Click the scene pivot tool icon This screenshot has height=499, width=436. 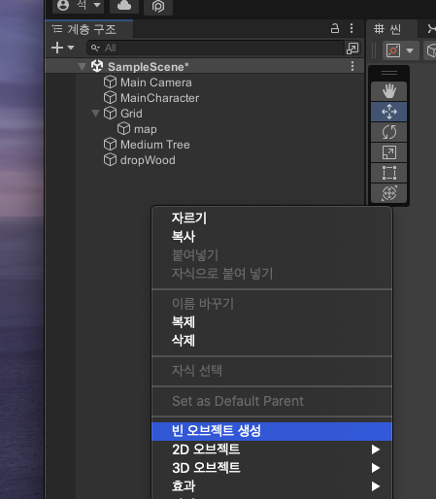tap(393, 50)
